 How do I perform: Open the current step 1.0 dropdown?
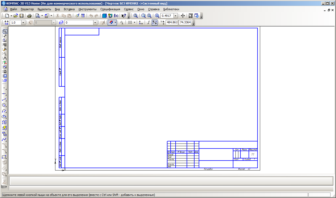coord(23,23)
